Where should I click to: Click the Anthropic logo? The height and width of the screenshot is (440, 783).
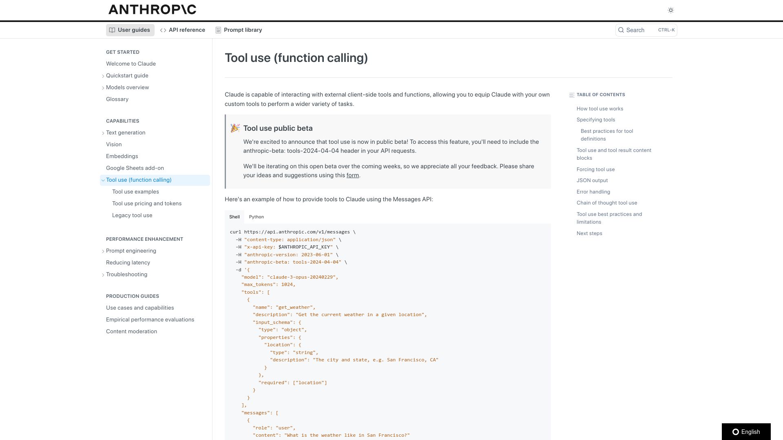pyautogui.click(x=152, y=9)
